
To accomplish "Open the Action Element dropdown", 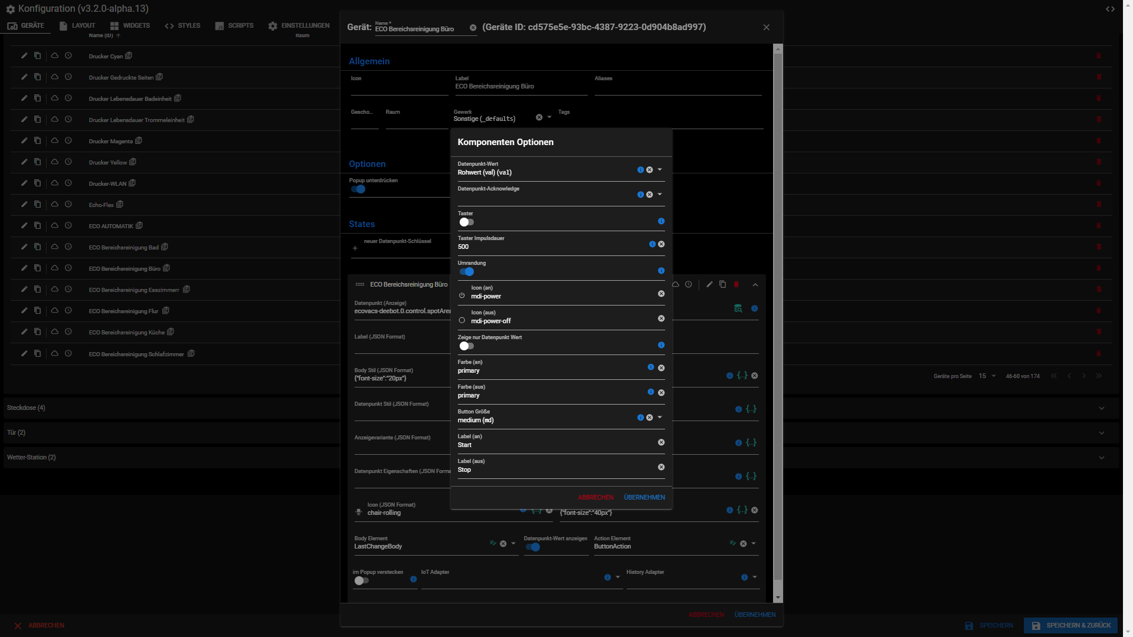I will point(754,544).
